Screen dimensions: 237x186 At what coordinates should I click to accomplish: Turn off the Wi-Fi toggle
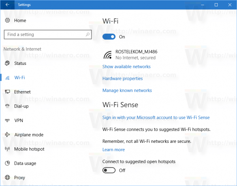(109, 37)
